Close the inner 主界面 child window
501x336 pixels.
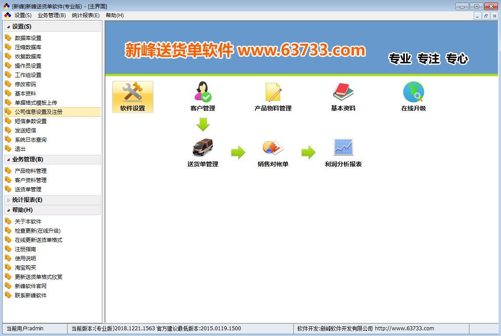click(x=494, y=16)
